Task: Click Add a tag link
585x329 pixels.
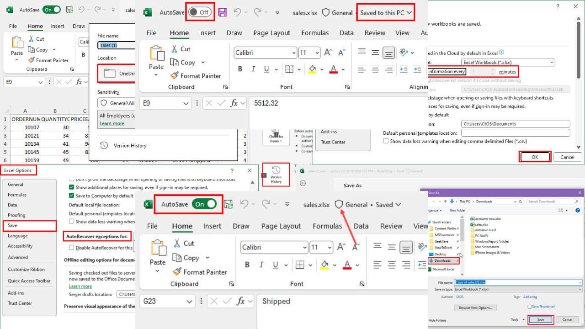Action: coord(530,297)
